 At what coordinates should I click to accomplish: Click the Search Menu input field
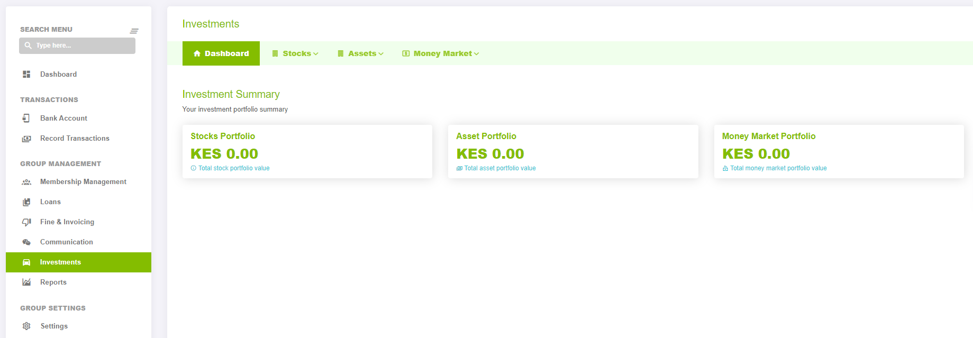pos(77,45)
